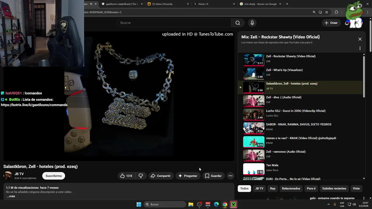Share the video via Compartir
This screenshot has height=209, width=372.
click(x=161, y=176)
